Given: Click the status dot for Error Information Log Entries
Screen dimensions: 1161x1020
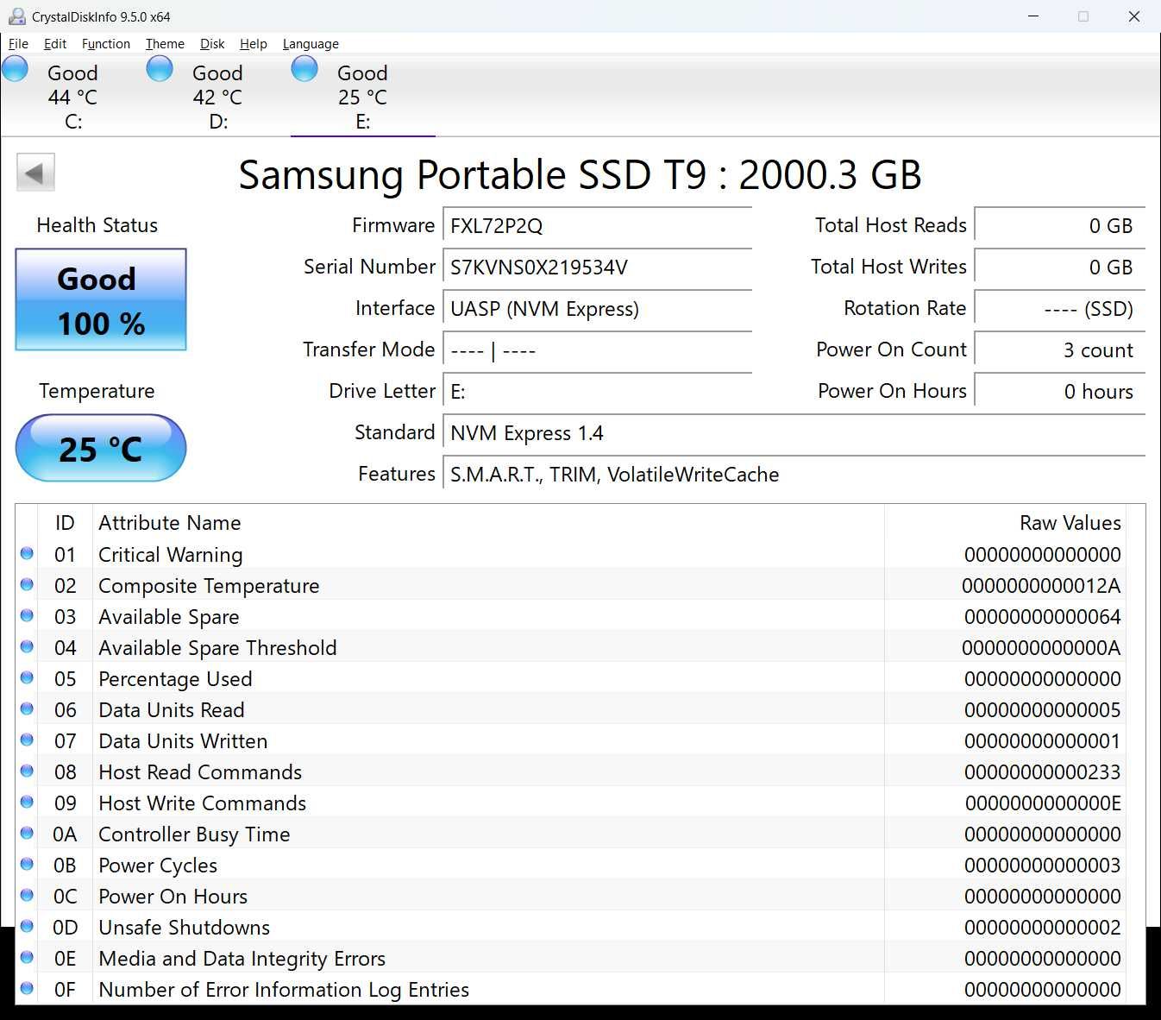Looking at the screenshot, I should click(27, 988).
